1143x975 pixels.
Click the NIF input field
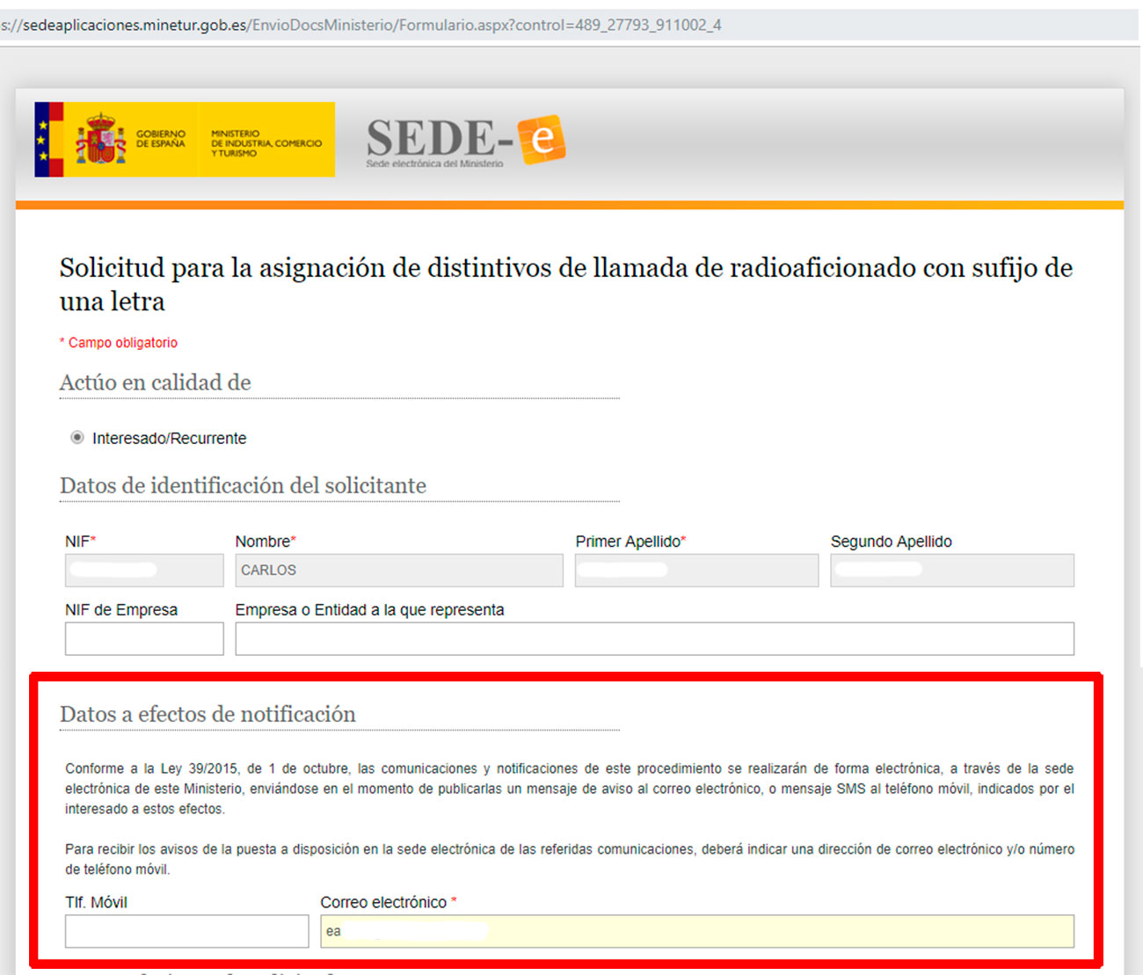coord(143,571)
